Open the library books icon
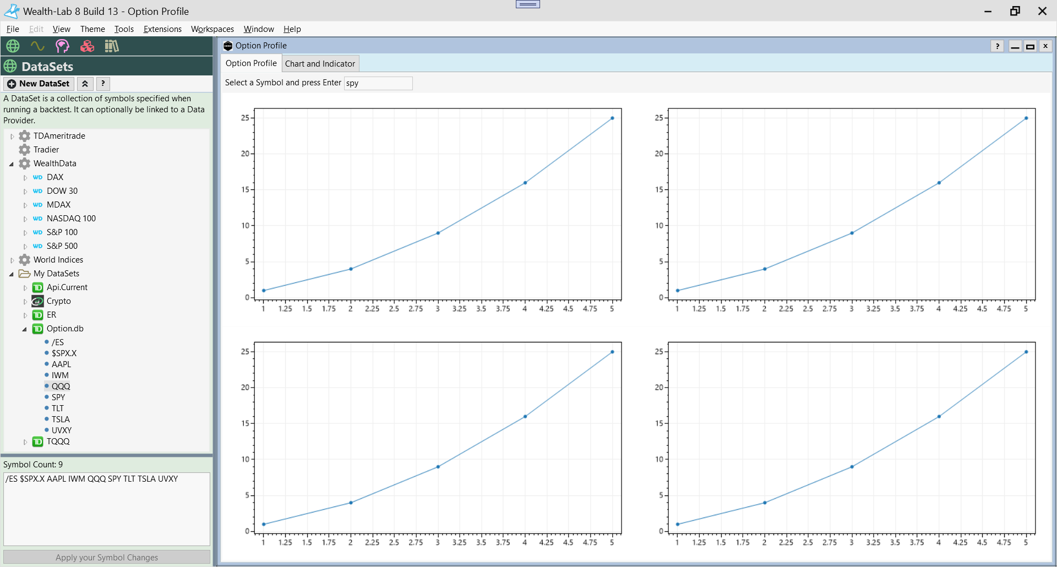The height and width of the screenshot is (567, 1057). 112,46
